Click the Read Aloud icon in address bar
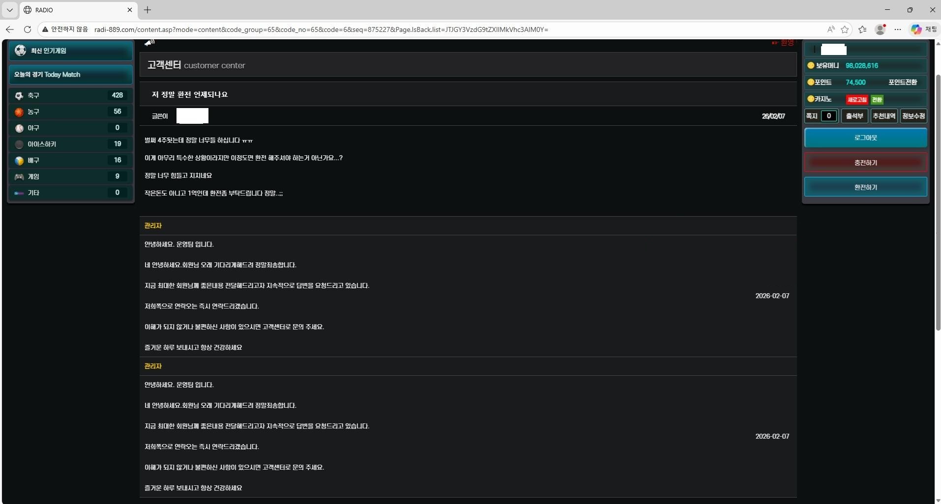 click(x=830, y=29)
